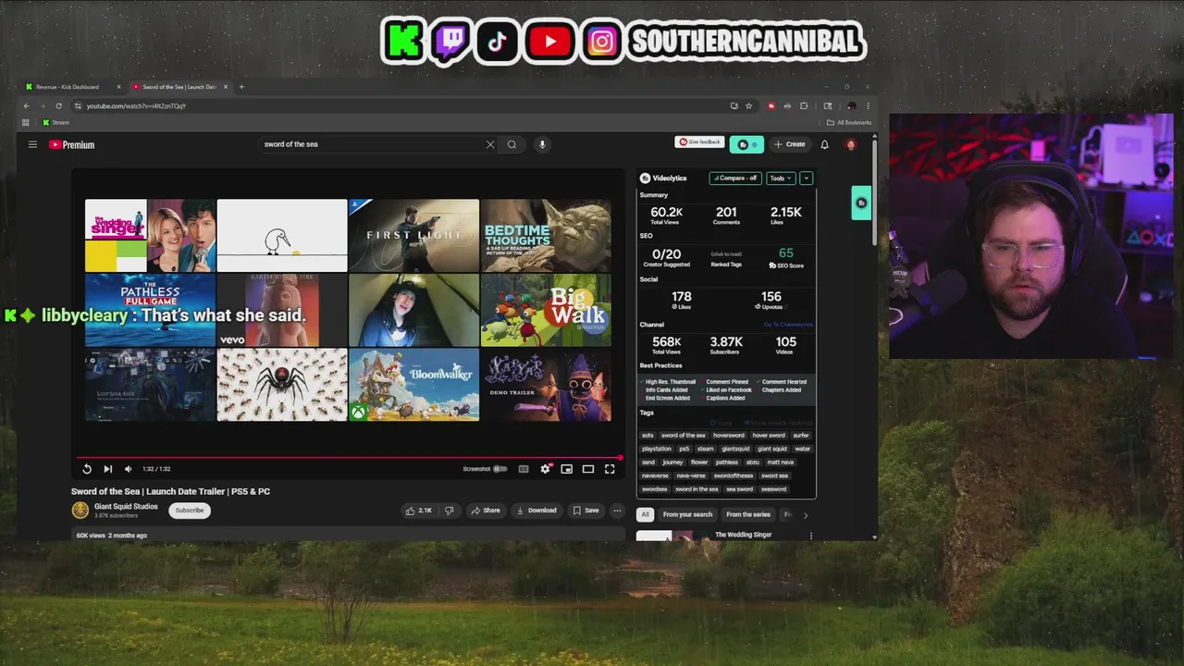Open the Videolytics Tools dropdown
Screen dimensions: 1184x666
(781, 179)
